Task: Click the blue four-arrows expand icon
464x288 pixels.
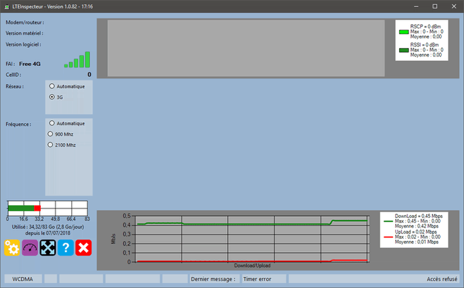Action: coord(48,248)
